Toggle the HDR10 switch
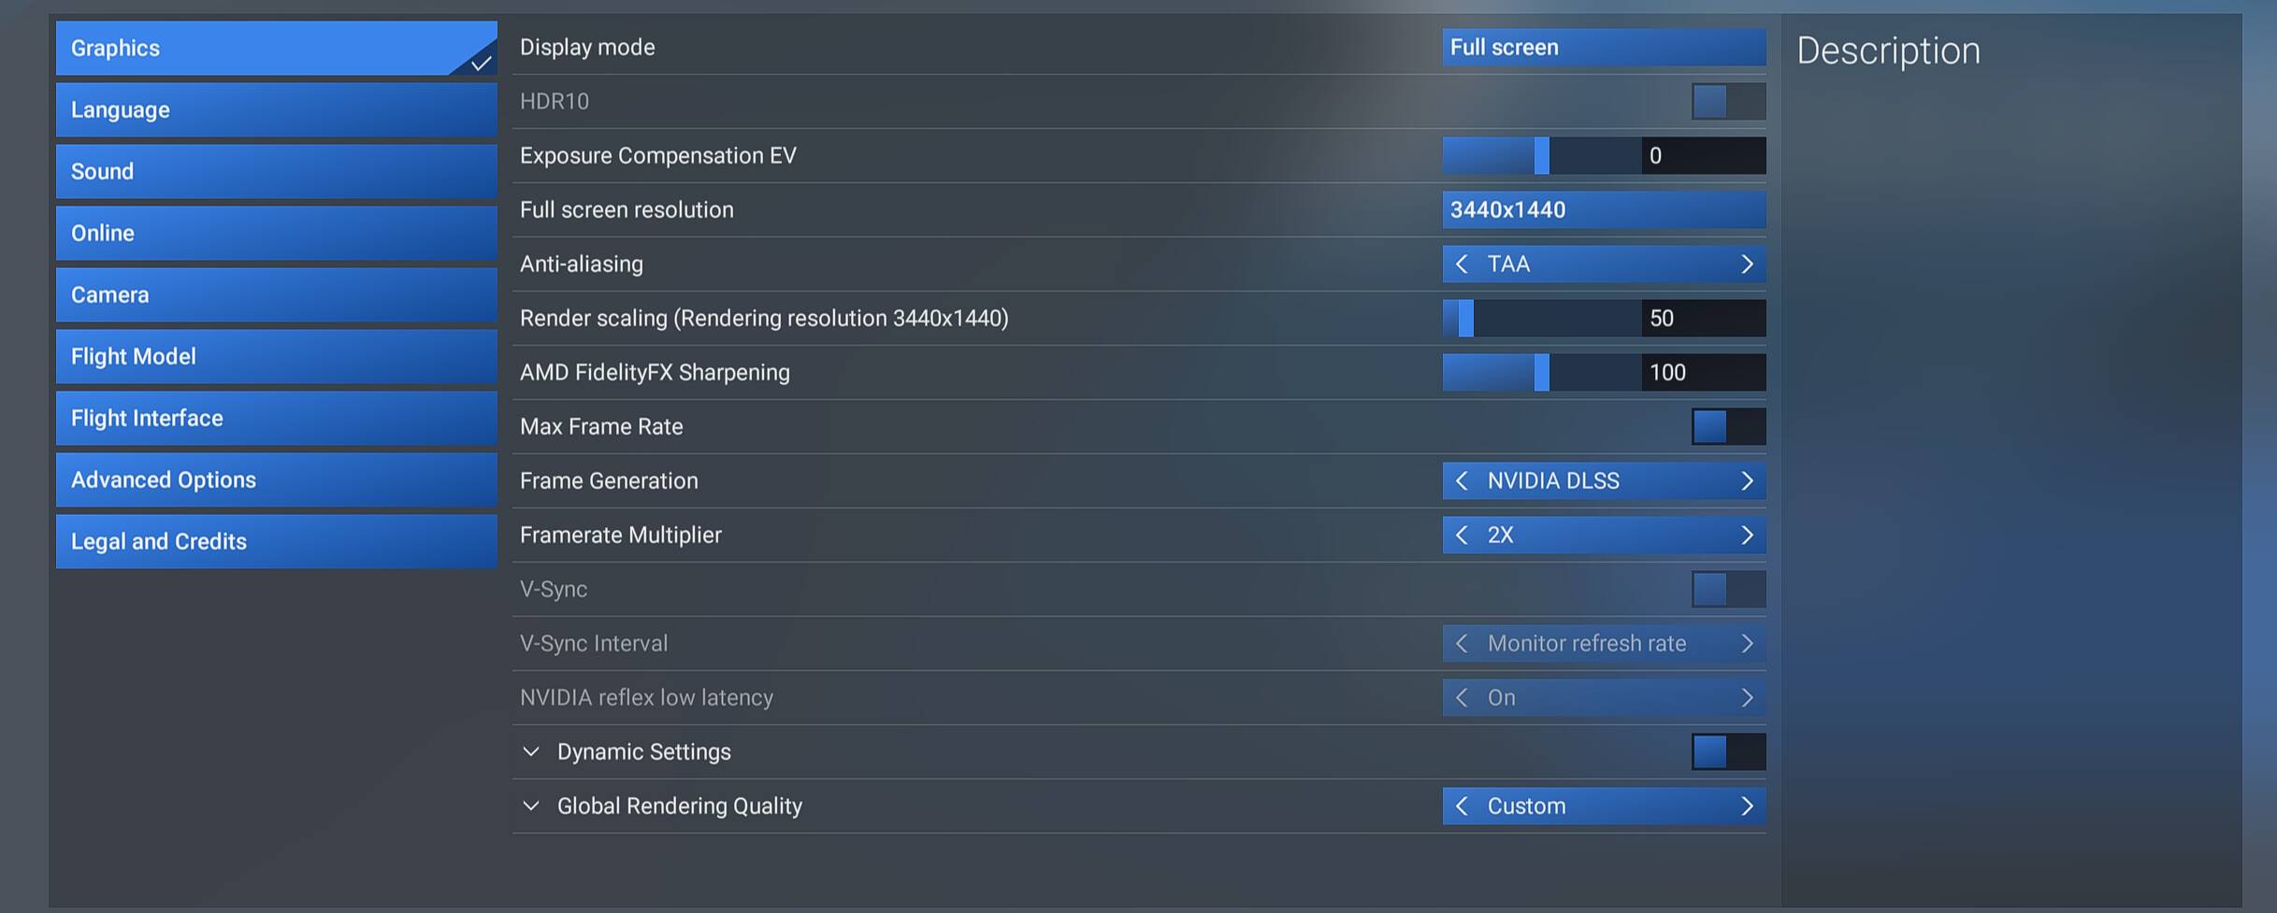This screenshot has width=2277, height=913. (x=1728, y=102)
